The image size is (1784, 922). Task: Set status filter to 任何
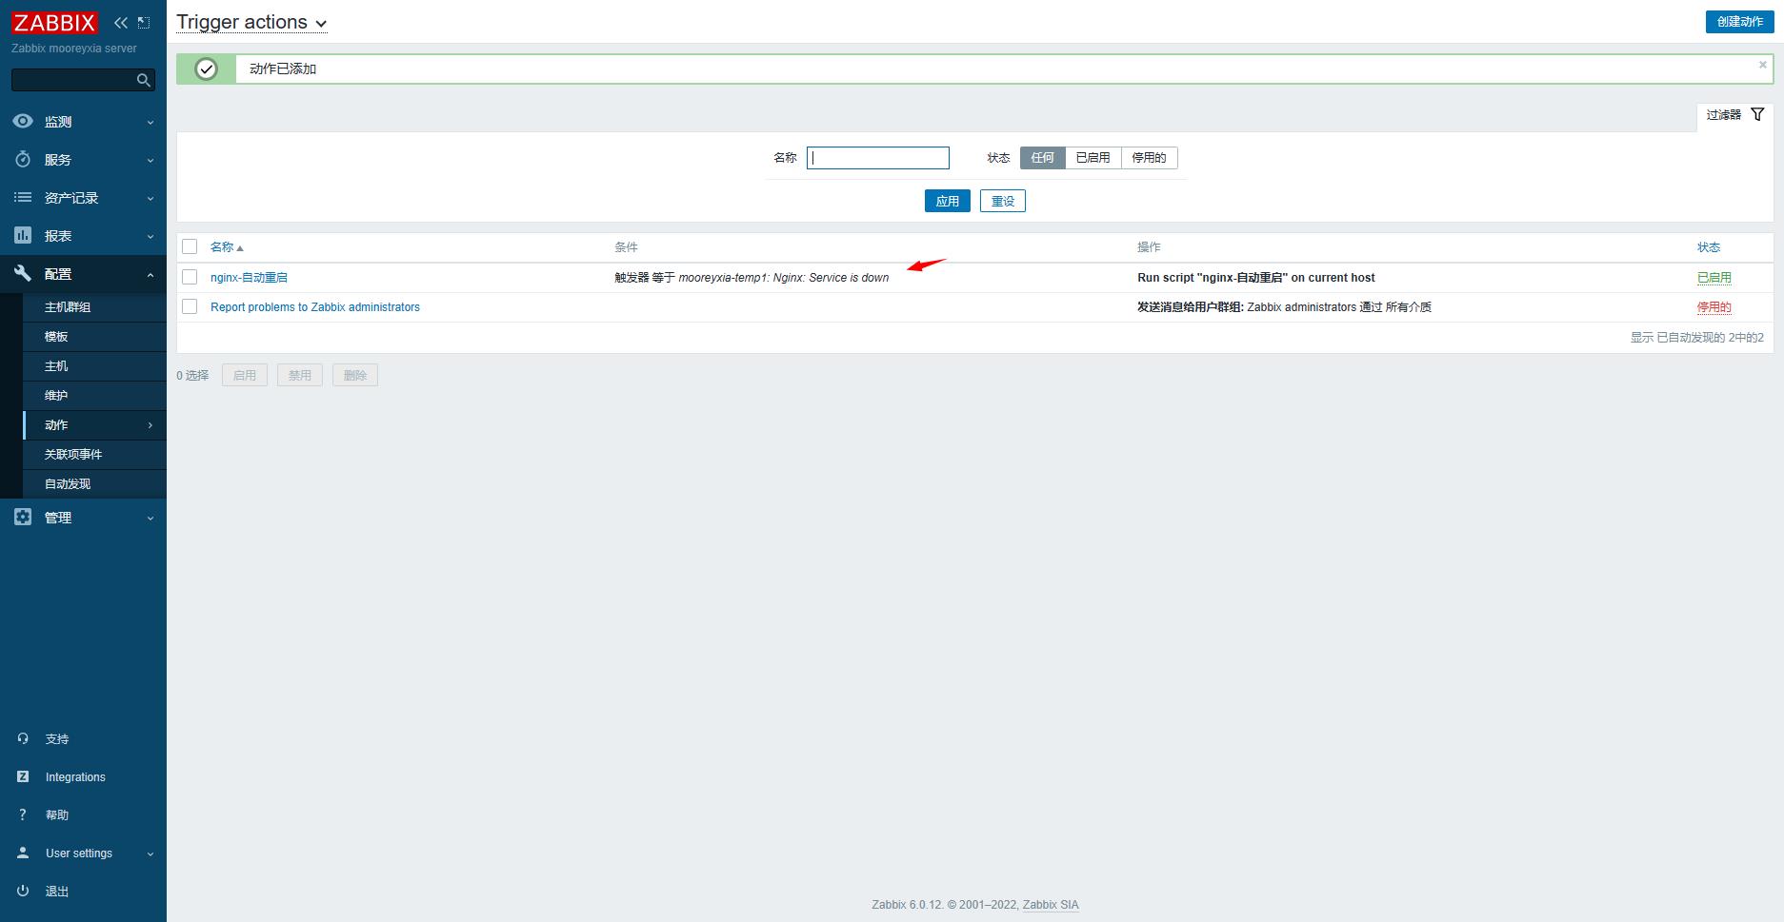coord(1042,158)
